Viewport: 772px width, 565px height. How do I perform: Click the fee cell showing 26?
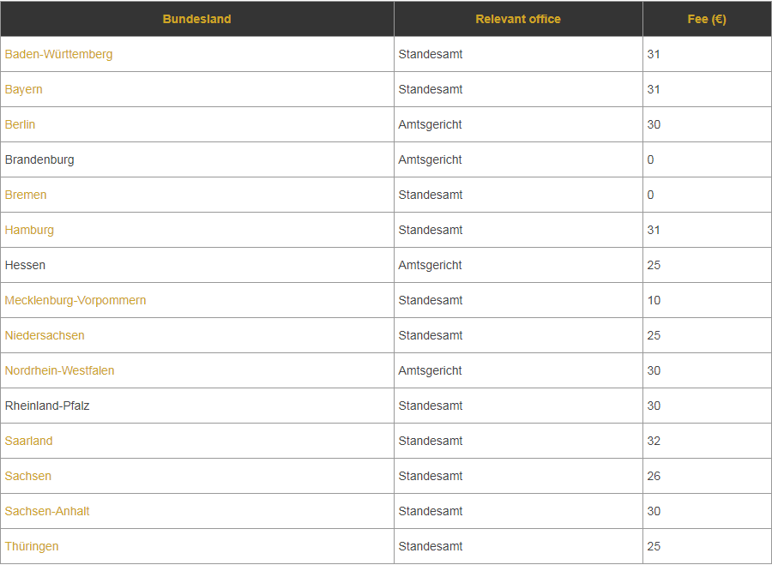coord(654,476)
